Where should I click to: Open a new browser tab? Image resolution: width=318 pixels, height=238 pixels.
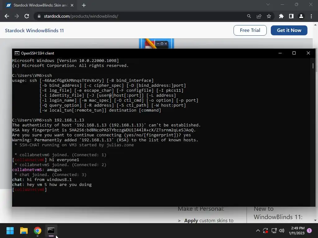tap(84, 5)
